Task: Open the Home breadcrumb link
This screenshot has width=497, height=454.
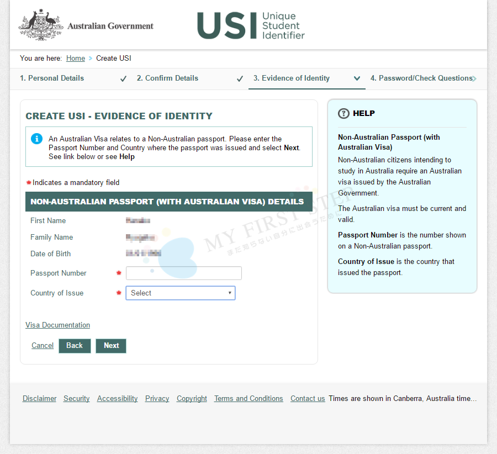Action: [x=76, y=58]
